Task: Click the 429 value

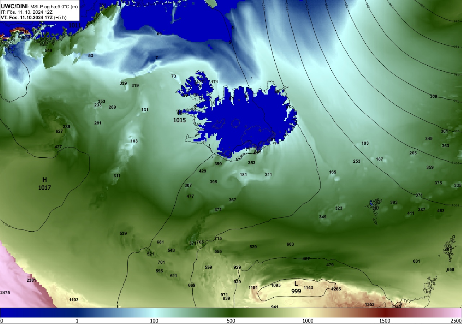Action: 202,171
